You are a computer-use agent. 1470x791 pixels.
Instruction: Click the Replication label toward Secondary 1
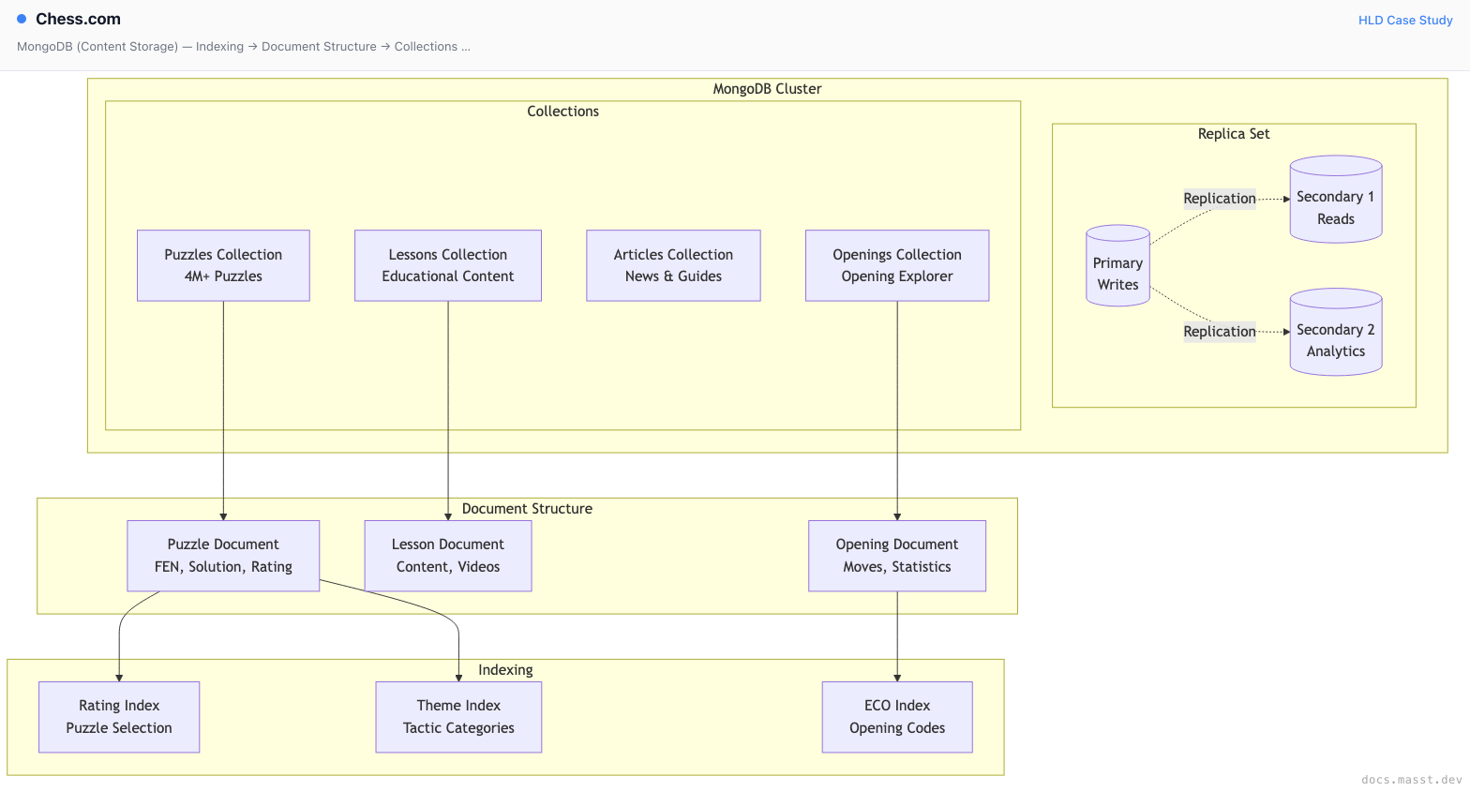tap(1220, 199)
